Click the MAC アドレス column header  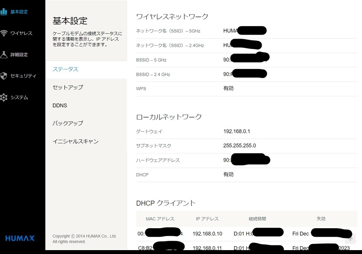pos(160,219)
